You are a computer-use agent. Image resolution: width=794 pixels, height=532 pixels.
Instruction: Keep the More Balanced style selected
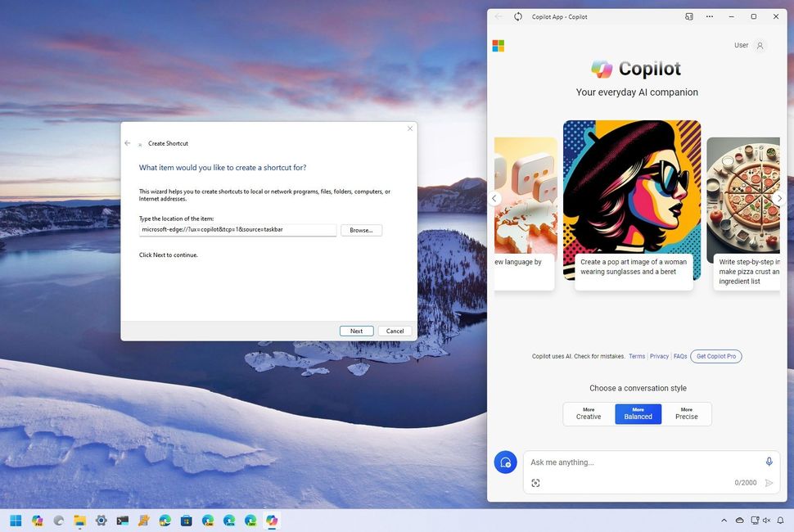[638, 413]
